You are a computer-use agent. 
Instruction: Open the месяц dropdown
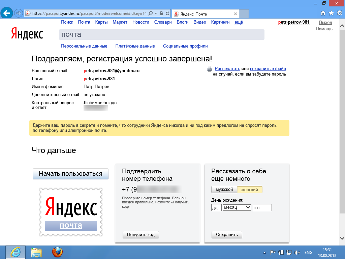(x=237, y=207)
